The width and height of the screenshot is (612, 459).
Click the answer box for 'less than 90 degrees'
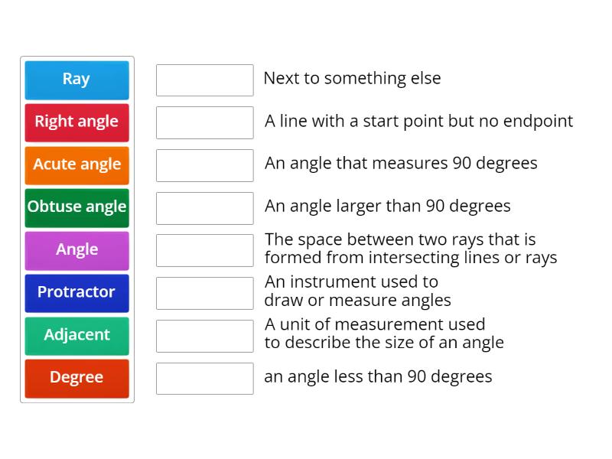pos(204,378)
